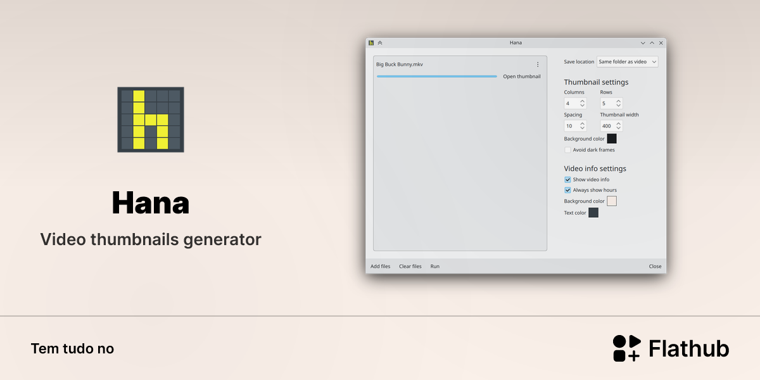
Task: Increase the Columns value by one
Action: 582,101
